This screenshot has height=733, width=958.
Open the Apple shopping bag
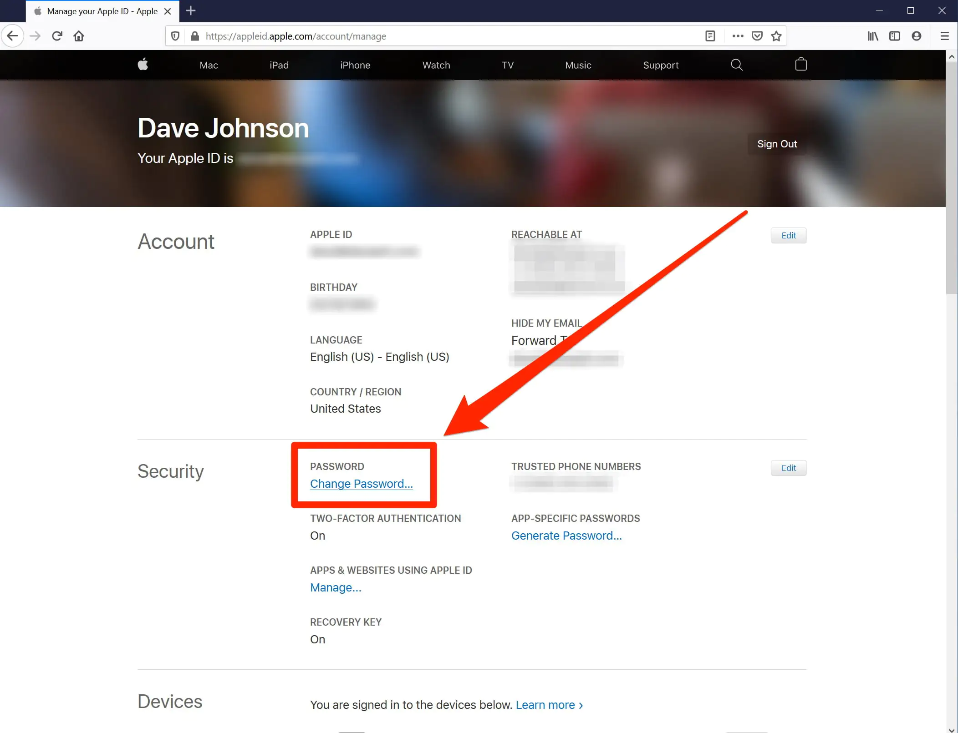pos(801,65)
